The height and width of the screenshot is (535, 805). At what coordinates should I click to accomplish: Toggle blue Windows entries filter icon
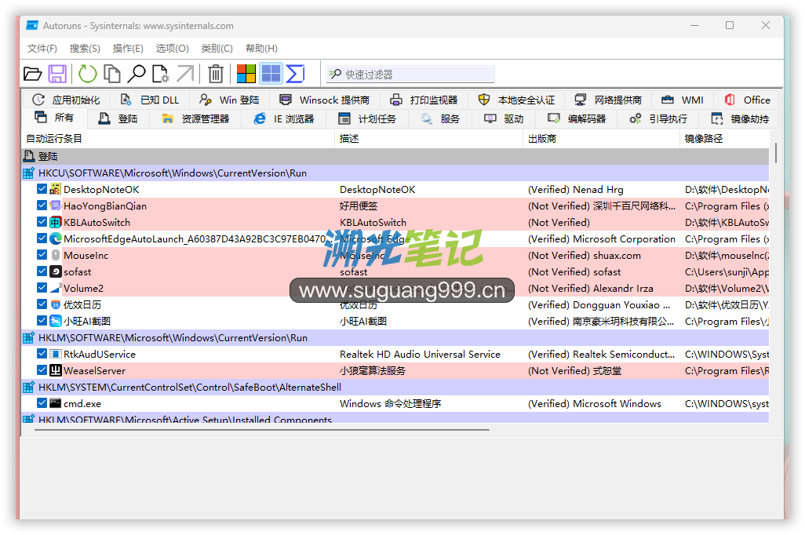[271, 74]
